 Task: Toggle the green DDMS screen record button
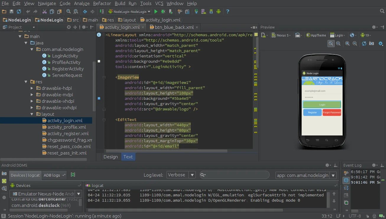click(x=4, y=181)
